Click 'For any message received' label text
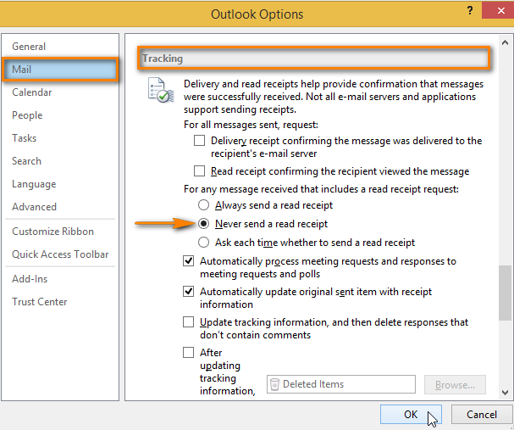Image resolution: width=514 pixels, height=430 pixels. (321, 189)
